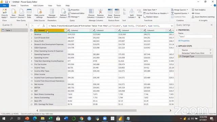Open the Data Type: Text dropdown
This screenshot has width=217, height=122.
point(150,10)
